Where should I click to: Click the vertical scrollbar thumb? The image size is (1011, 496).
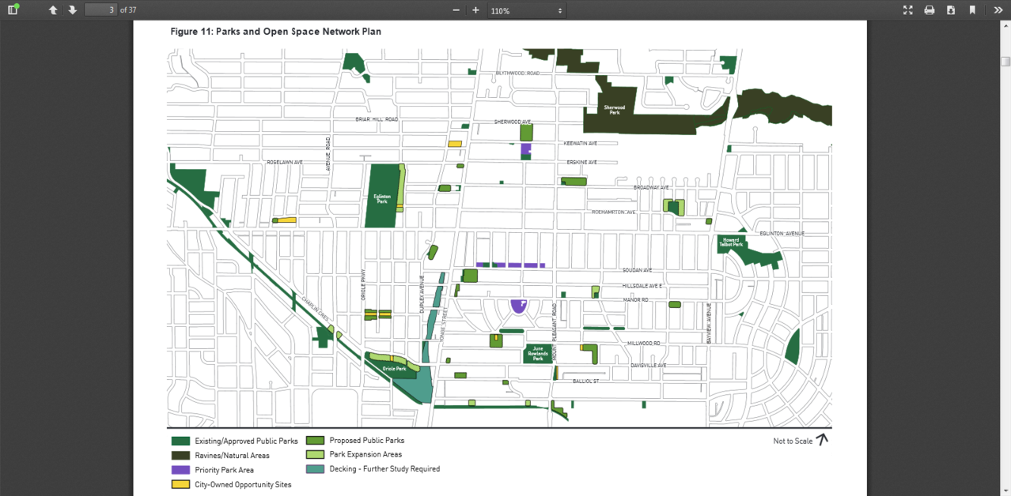1005,61
